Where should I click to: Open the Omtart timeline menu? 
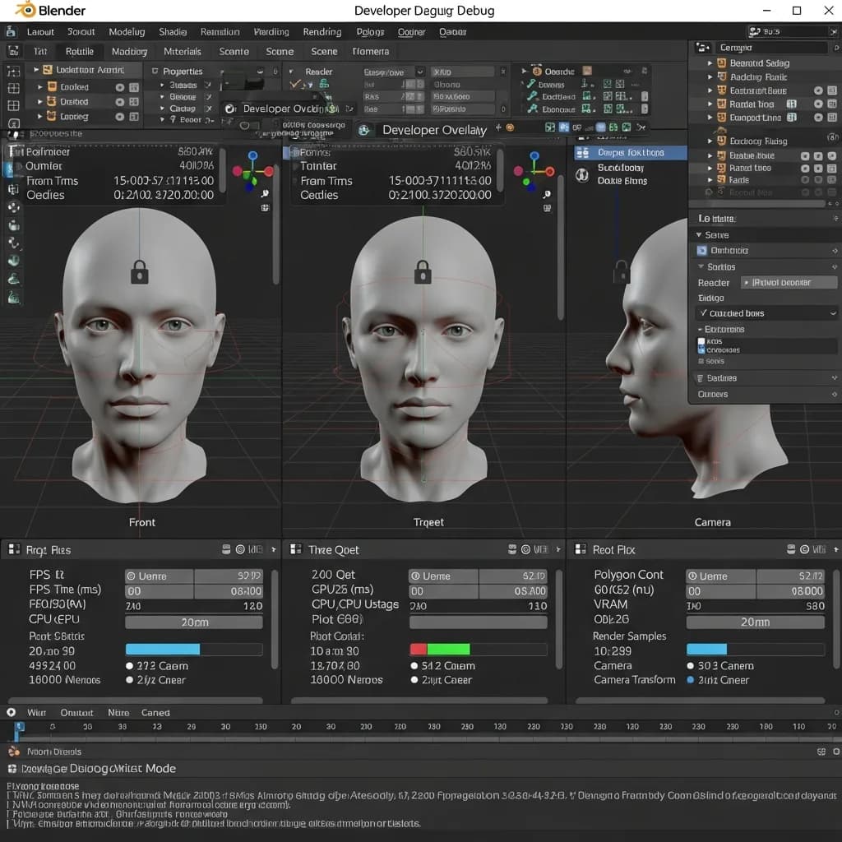click(76, 713)
